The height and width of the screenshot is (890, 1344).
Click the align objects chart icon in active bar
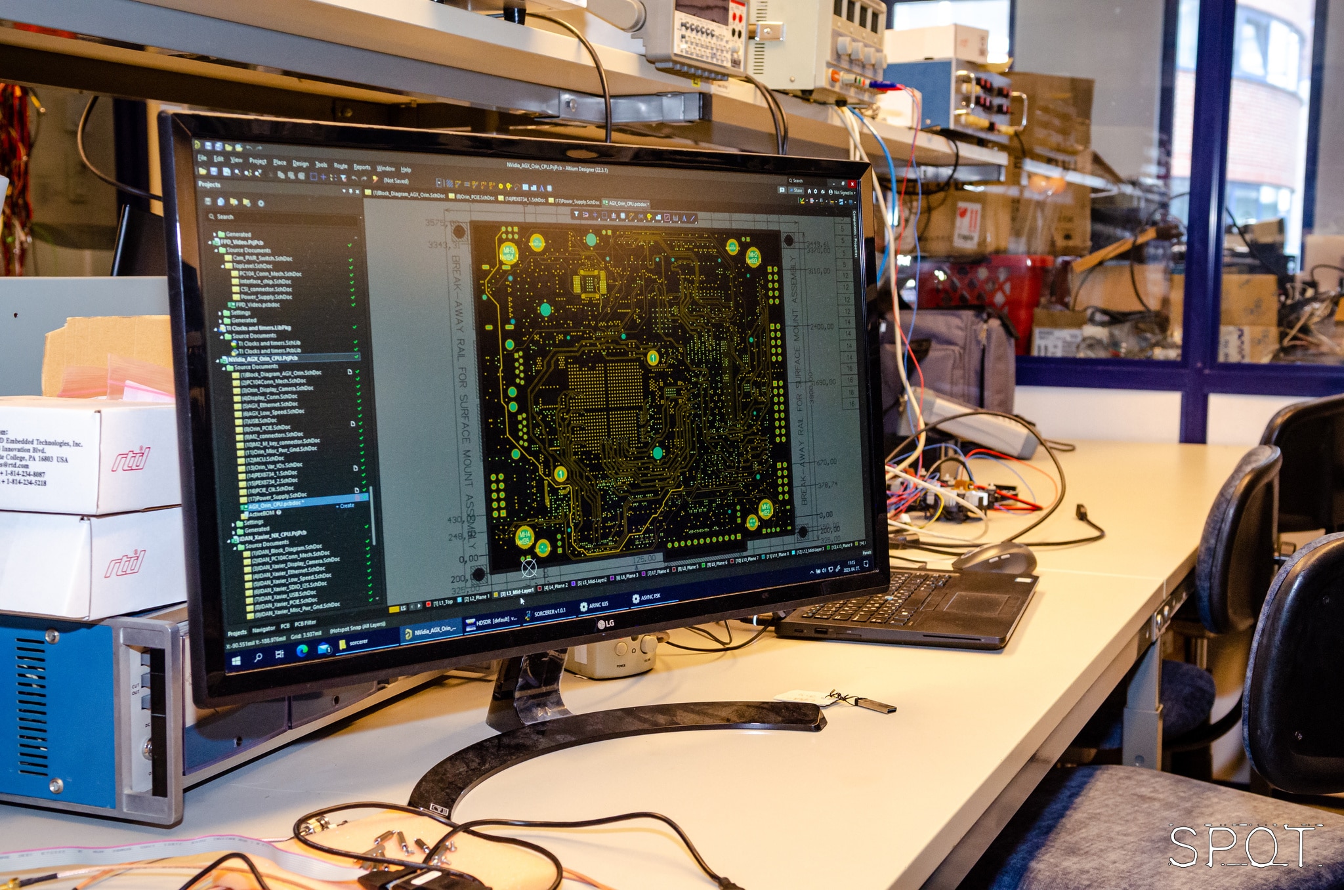[x=614, y=215]
